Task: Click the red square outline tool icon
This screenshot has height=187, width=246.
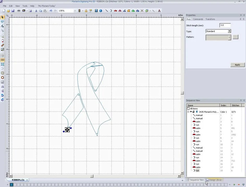Action: point(2,78)
